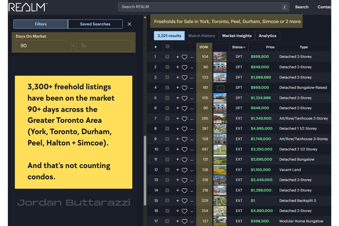Click the plus icon on listing row 1
This screenshot has height=226, width=339.
177,57
